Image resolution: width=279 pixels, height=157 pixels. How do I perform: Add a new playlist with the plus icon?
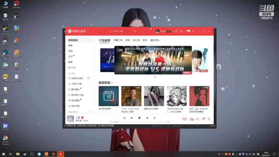(90, 112)
